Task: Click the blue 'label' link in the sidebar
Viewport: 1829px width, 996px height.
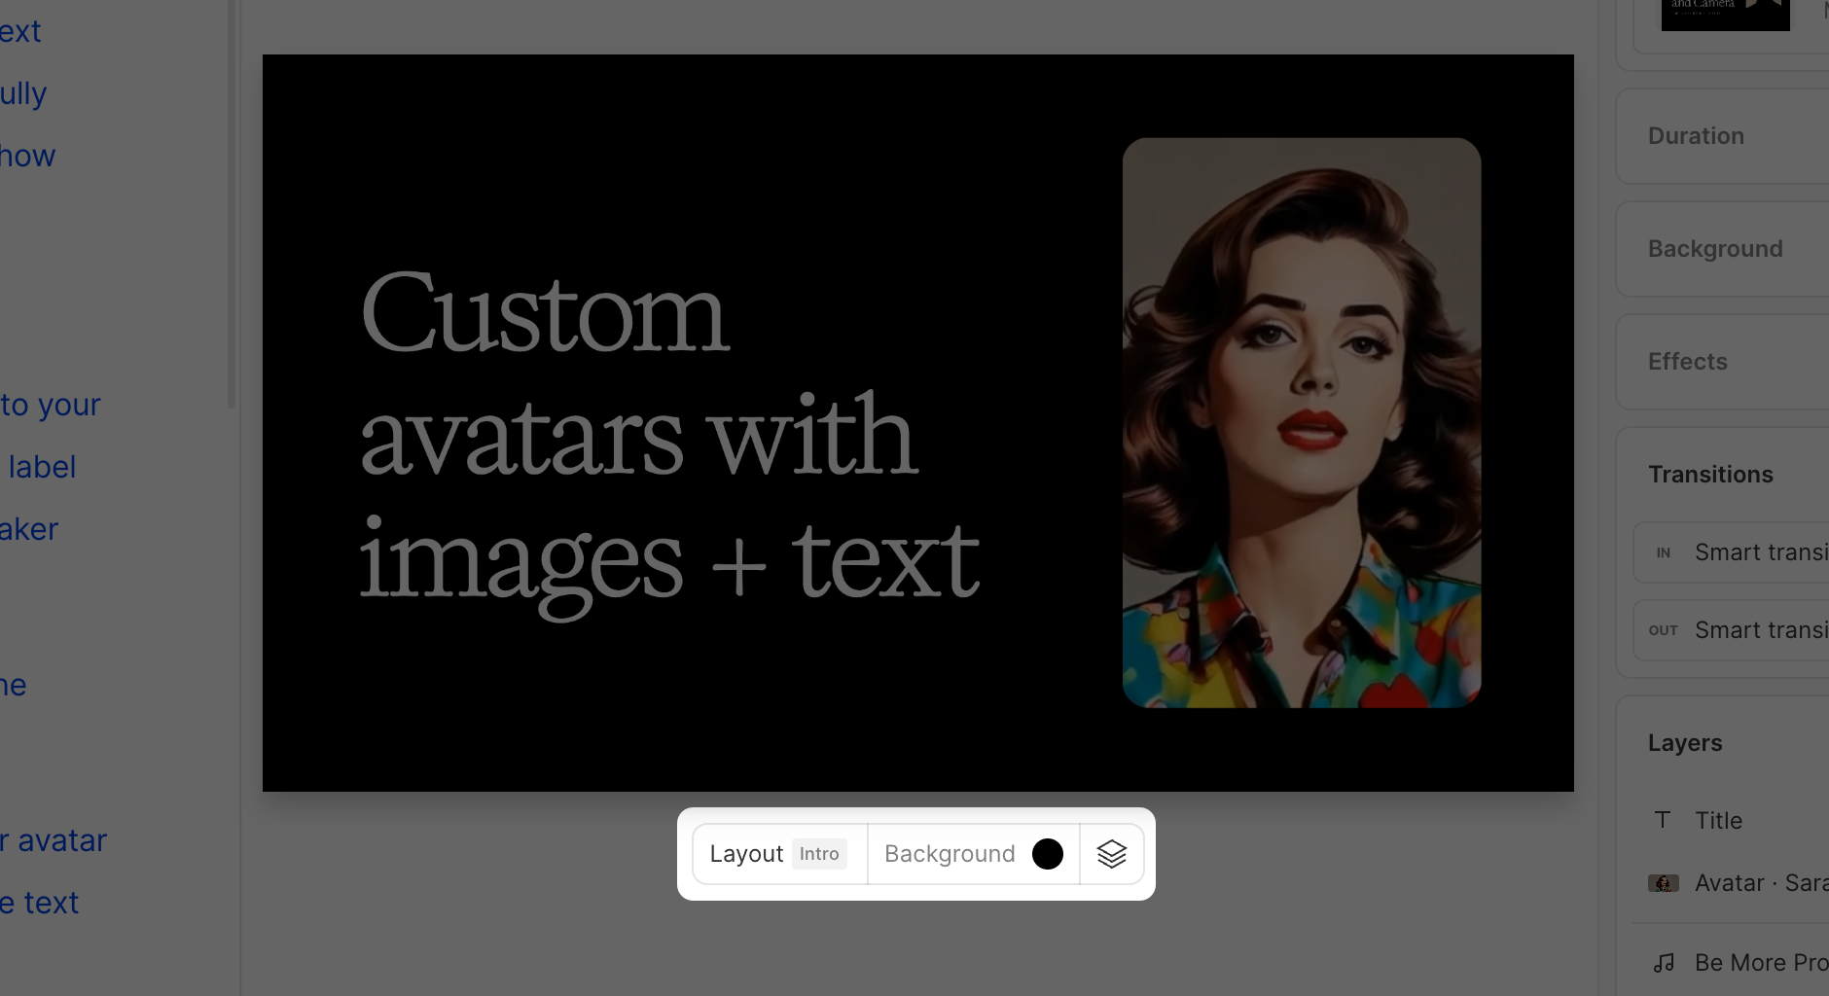Action: [41, 466]
